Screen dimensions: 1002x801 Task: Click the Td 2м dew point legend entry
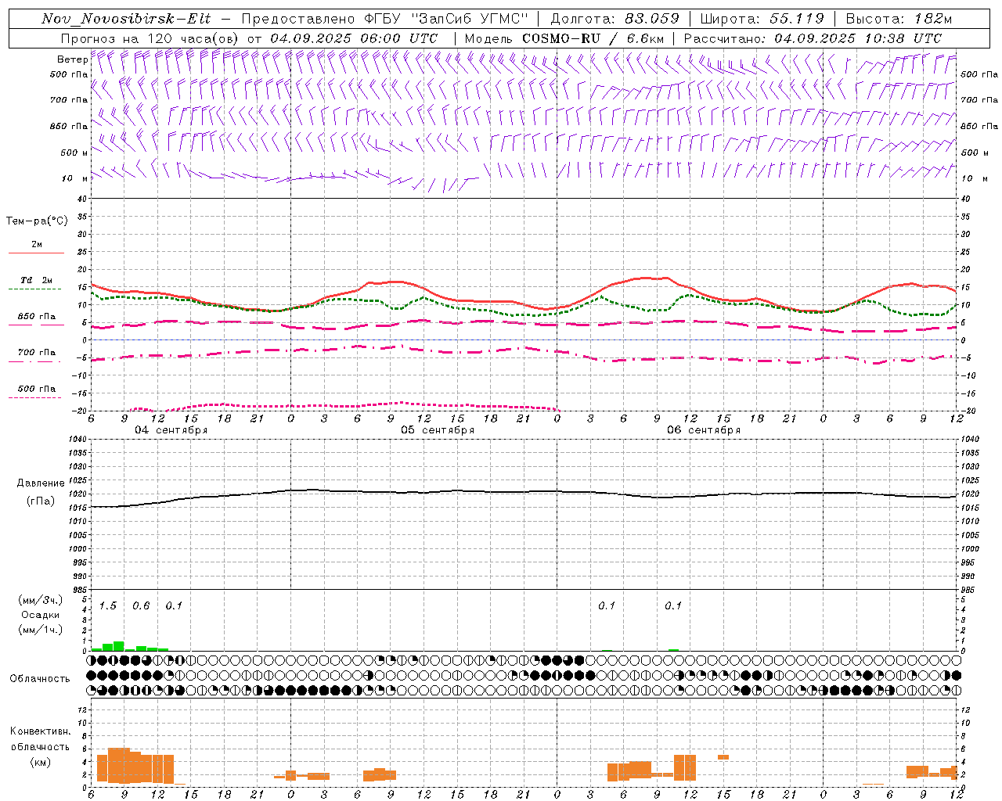pyautogui.click(x=37, y=280)
